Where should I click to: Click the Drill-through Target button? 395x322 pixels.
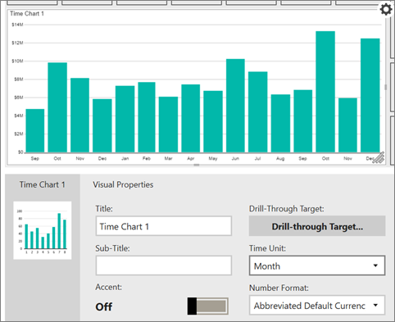coord(317,226)
